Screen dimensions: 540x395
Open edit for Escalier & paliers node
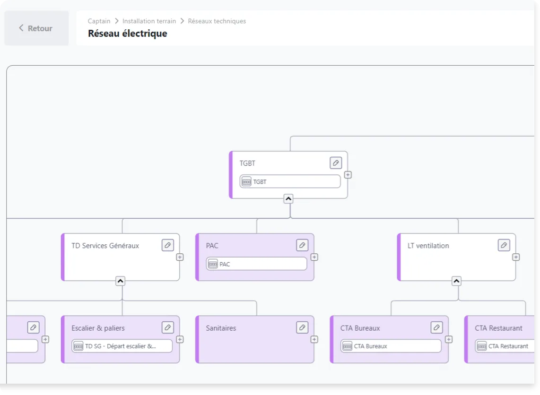coord(167,327)
